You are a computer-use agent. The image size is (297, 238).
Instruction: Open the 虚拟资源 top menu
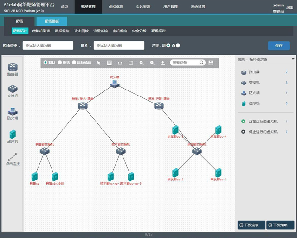click(116, 7)
